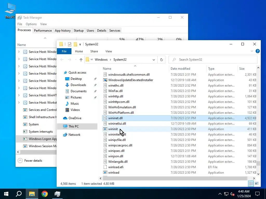
Task: Open File tab in Explorer ribbon
Action: (x=64, y=51)
